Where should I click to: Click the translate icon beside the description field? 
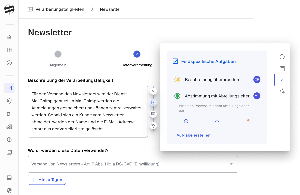click(153, 126)
